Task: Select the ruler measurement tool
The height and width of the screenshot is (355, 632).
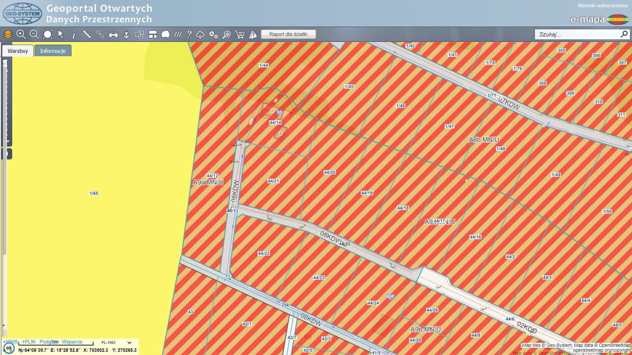Action: 87,34
